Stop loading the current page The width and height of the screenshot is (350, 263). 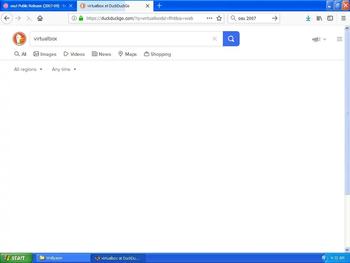pos(29,18)
